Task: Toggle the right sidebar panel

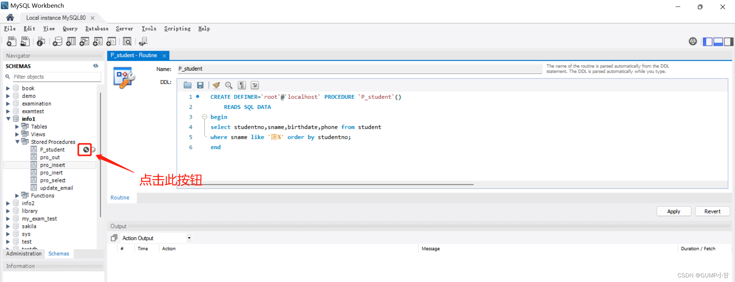Action: (728, 41)
